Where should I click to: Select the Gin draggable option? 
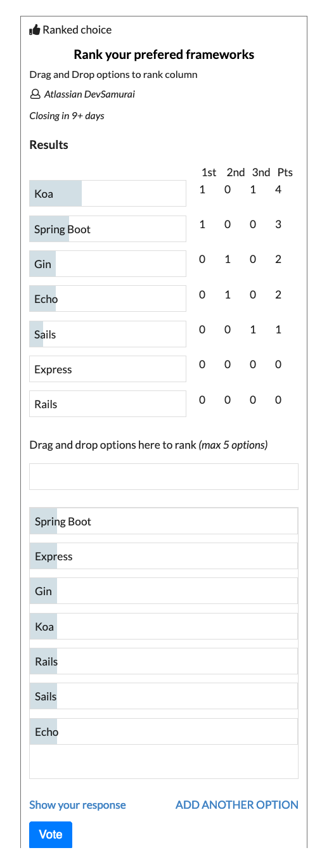[164, 591]
